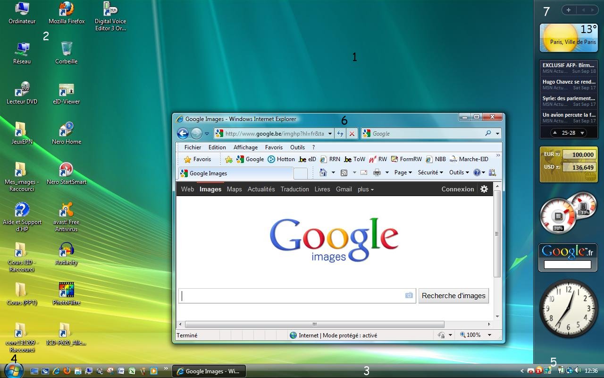Open the Actualités link
The height and width of the screenshot is (378, 604).
(261, 189)
